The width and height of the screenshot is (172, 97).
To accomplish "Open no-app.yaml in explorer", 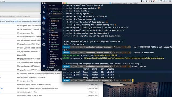I will pos(55,44).
